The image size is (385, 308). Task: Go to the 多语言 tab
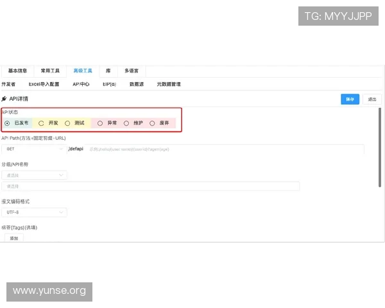pyautogui.click(x=132, y=71)
